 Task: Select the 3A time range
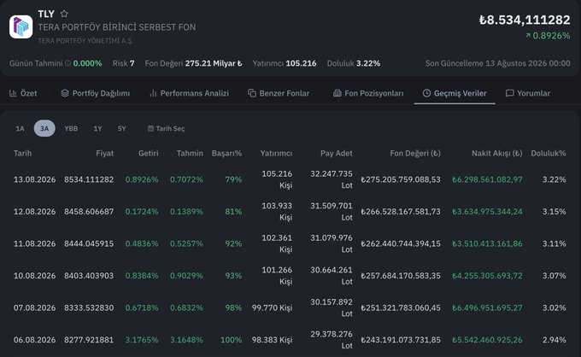tap(44, 128)
